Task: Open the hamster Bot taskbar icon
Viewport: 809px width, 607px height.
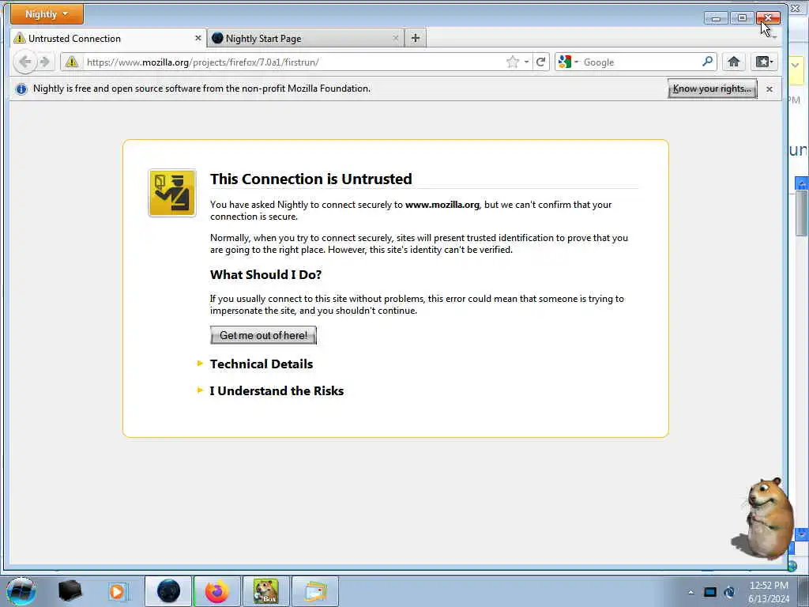Action: (265, 591)
